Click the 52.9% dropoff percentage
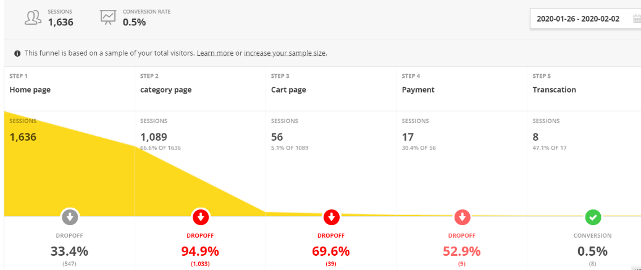Screen dimensions: 641x270 click(x=462, y=251)
